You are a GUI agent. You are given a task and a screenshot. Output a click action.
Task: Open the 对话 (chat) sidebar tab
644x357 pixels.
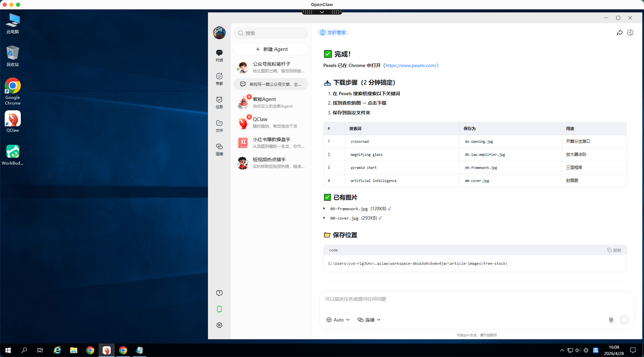click(219, 56)
